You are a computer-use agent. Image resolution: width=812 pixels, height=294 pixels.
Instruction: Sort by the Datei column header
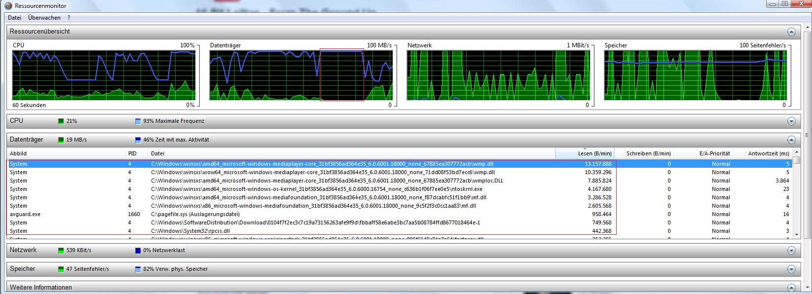[x=352, y=153]
